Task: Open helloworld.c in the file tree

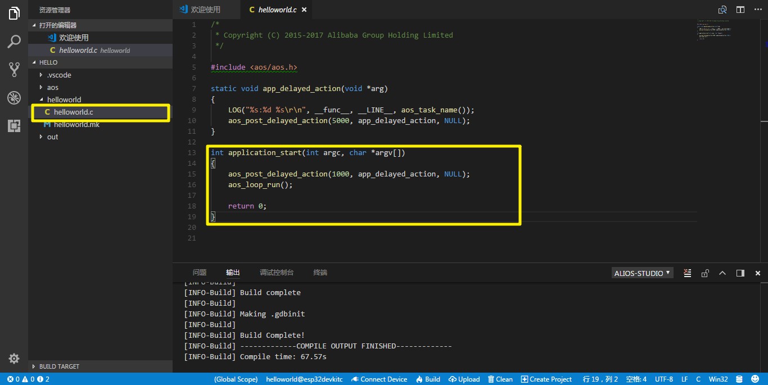Action: pyautogui.click(x=100, y=112)
